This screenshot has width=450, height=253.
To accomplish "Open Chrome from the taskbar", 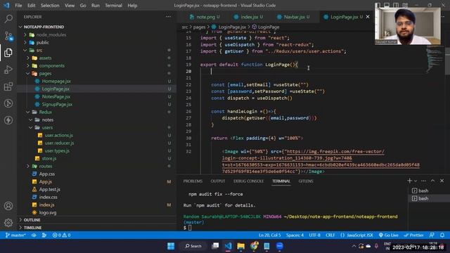I will click(x=254, y=246).
